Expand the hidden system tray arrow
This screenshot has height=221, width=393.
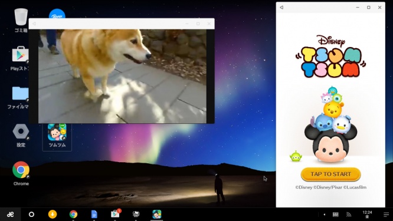[325, 215]
